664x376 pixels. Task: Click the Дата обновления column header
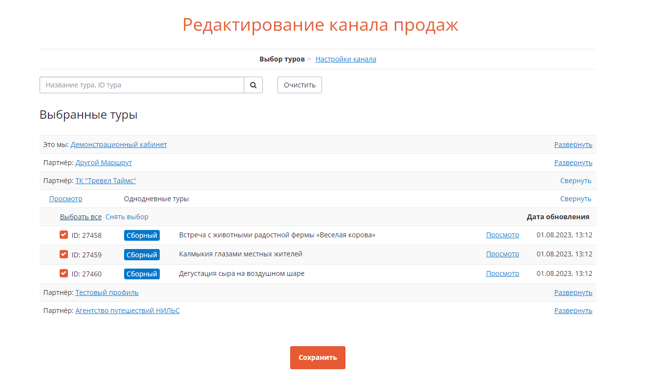pos(558,217)
